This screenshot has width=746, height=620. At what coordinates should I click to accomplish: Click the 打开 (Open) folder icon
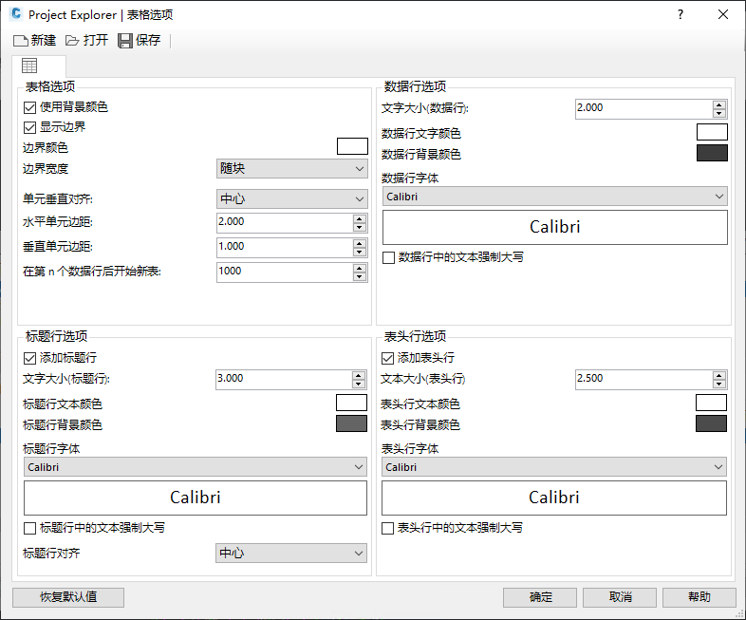click(72, 41)
